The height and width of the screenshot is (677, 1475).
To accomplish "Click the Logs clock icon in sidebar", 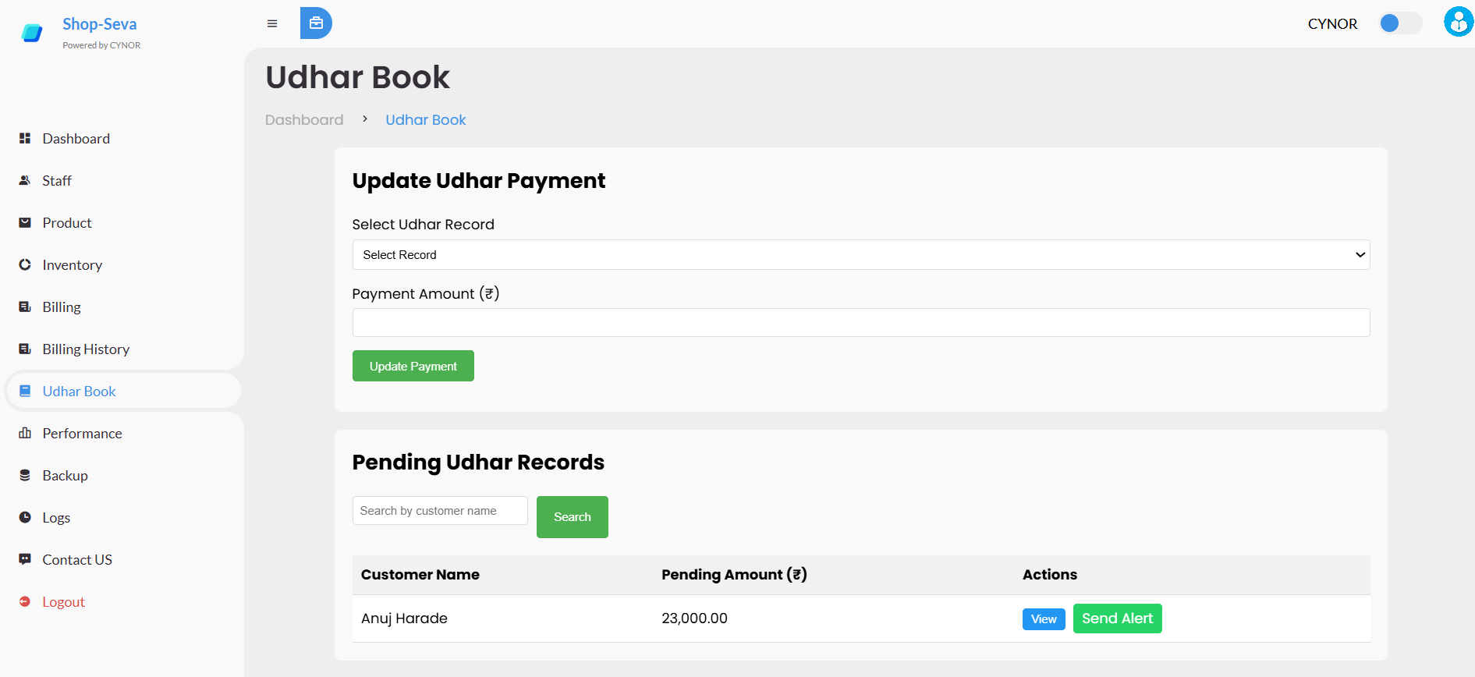I will 25,517.
